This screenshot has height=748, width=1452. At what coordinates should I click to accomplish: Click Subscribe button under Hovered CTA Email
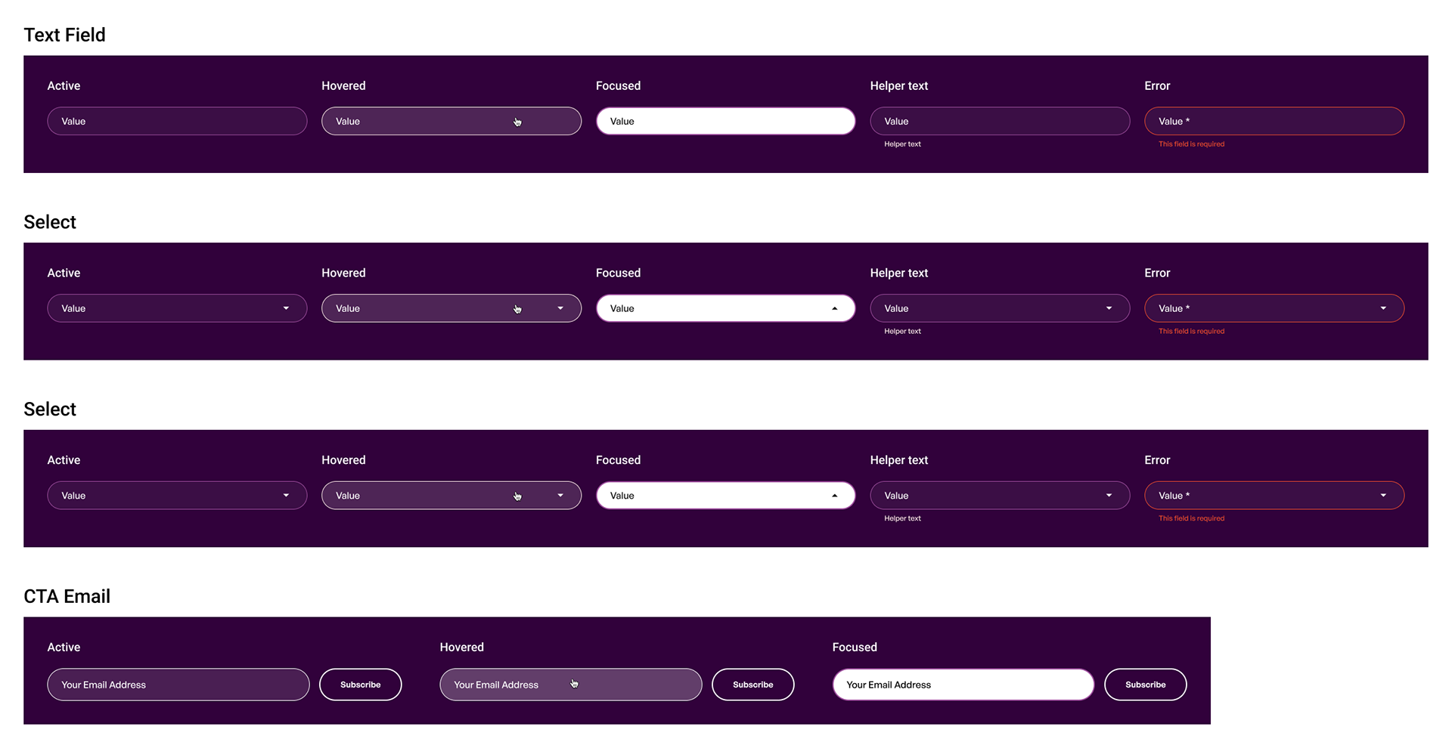click(x=753, y=685)
